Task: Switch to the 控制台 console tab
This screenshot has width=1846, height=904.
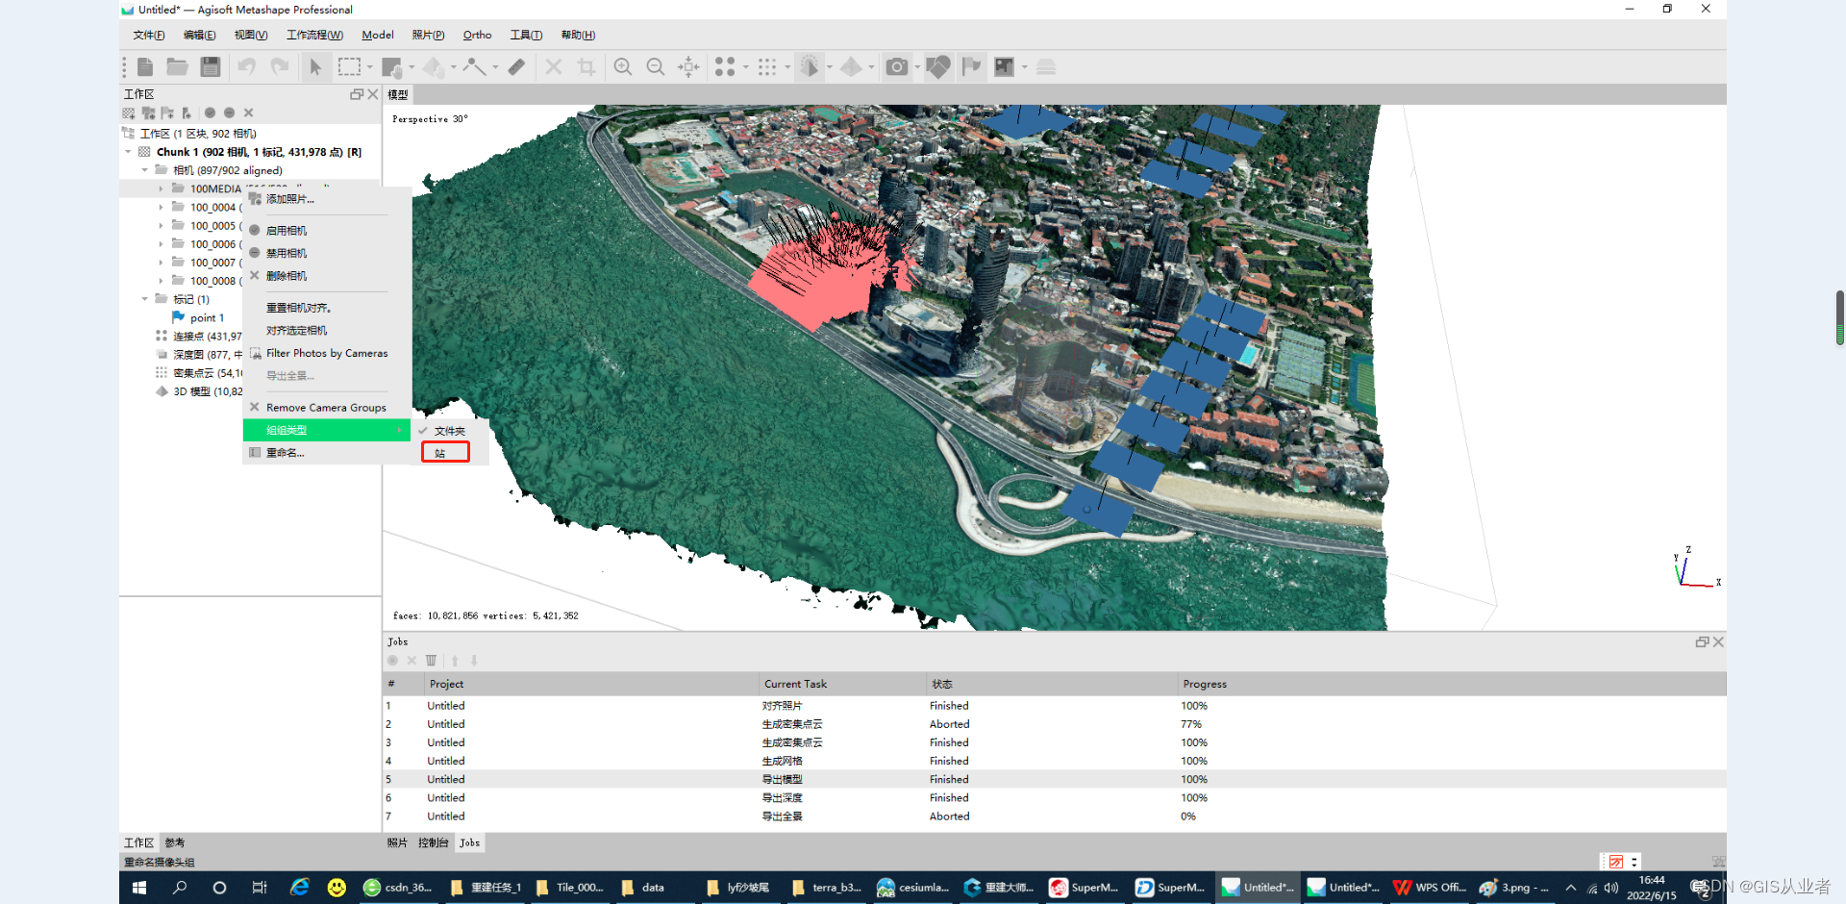Action: tap(433, 843)
